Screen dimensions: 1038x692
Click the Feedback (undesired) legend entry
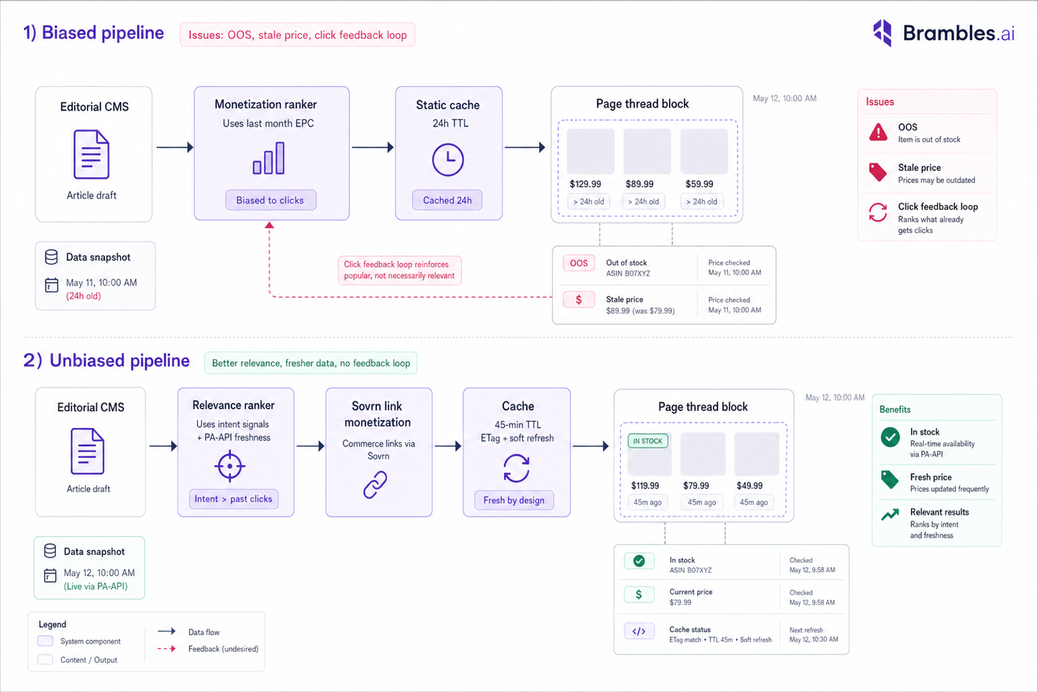click(208, 649)
